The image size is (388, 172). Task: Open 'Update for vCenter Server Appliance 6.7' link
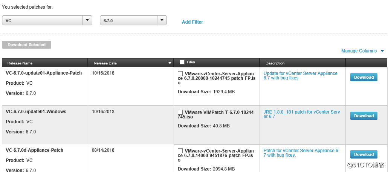click(x=300, y=76)
